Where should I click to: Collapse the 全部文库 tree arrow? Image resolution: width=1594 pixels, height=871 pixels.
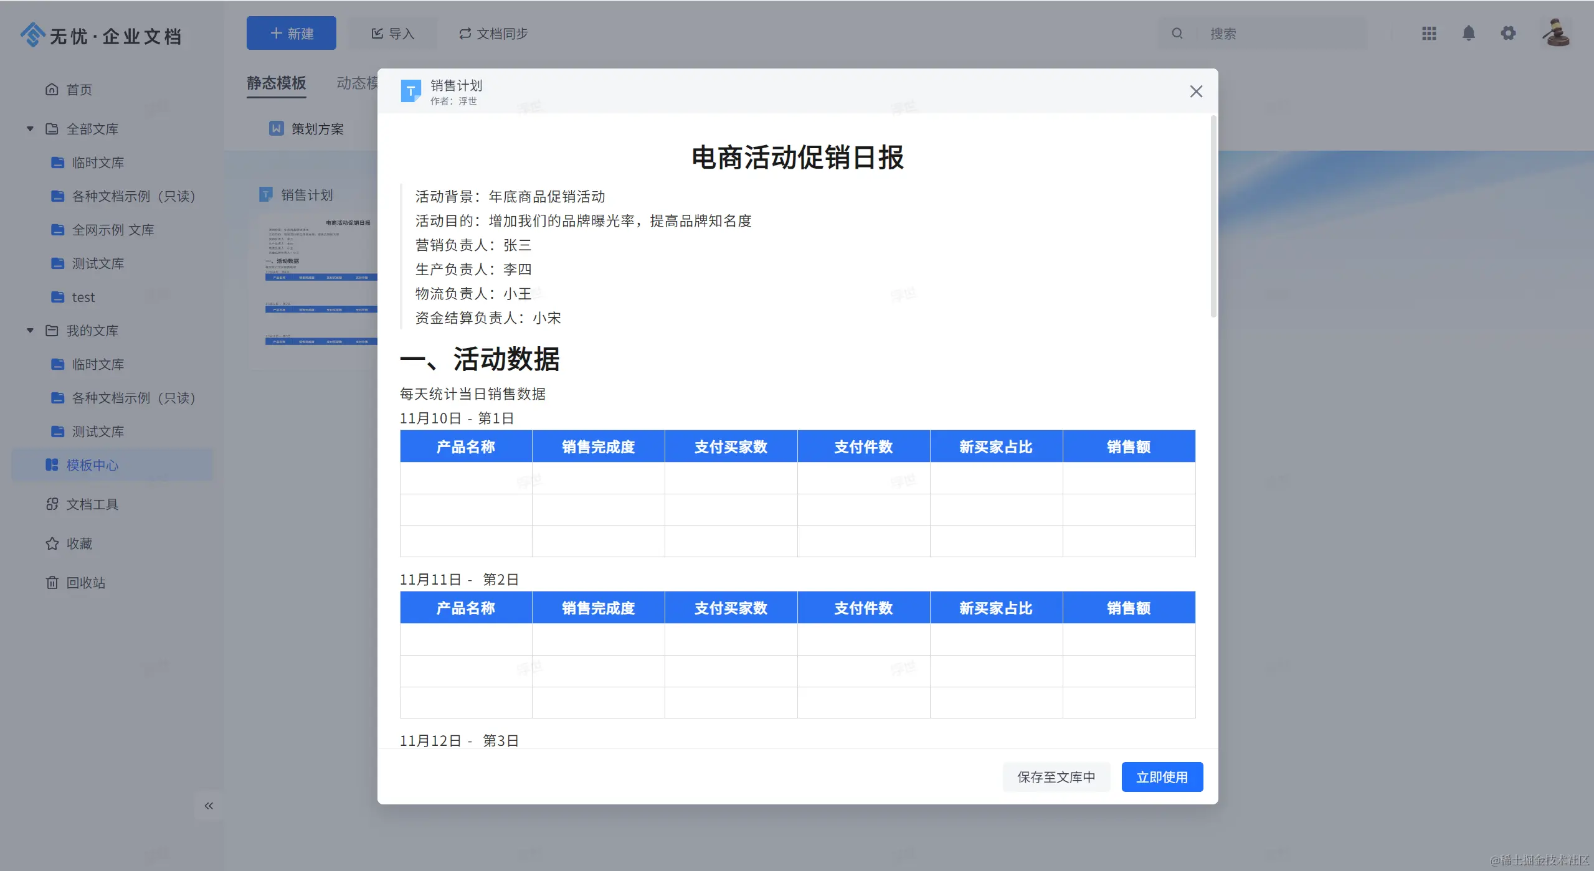point(30,129)
